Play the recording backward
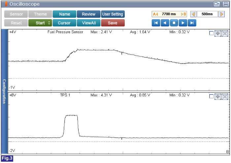 (165, 23)
